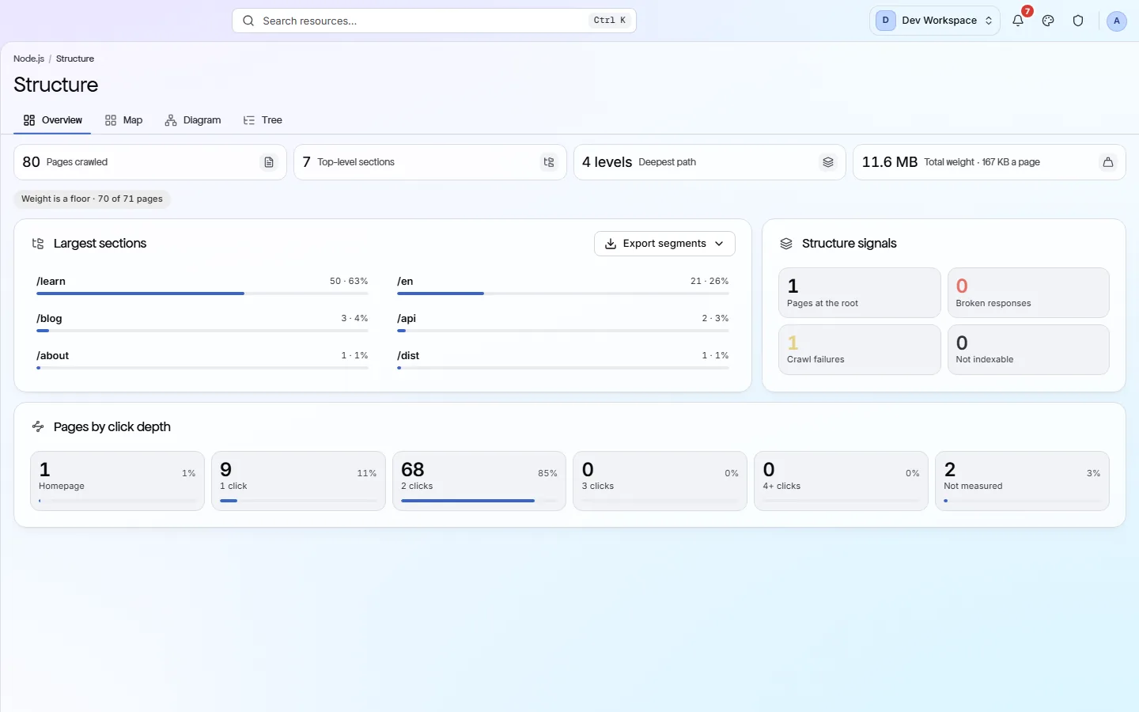The image size is (1139, 712).
Task: Open the Export segments dropdown
Action: [664, 244]
